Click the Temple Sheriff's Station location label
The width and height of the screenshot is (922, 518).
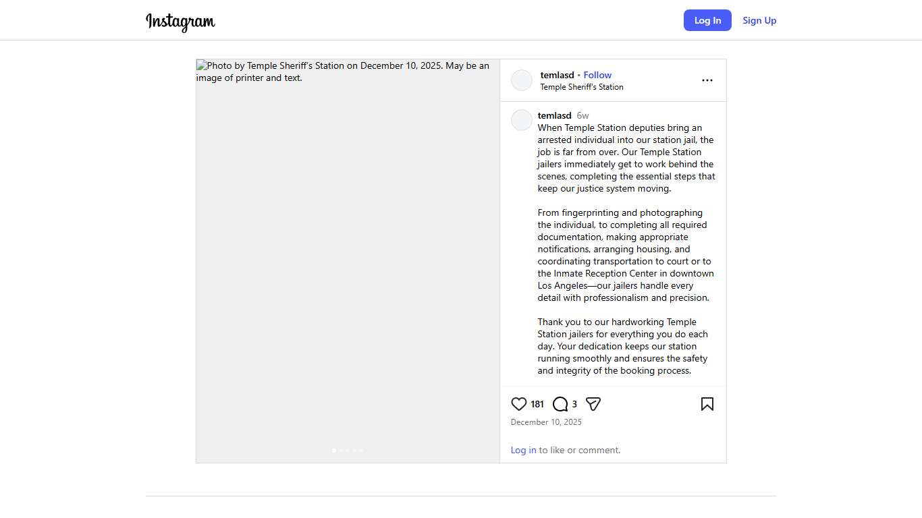(x=581, y=87)
